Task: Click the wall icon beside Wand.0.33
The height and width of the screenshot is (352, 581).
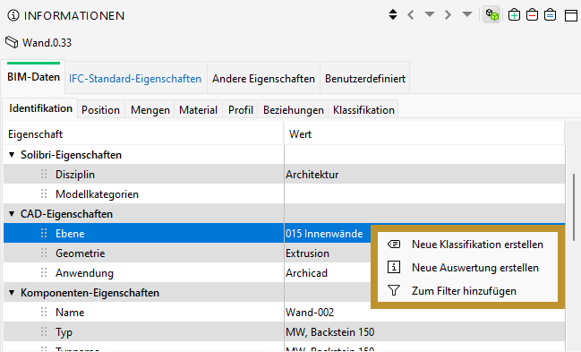Action: [x=12, y=42]
